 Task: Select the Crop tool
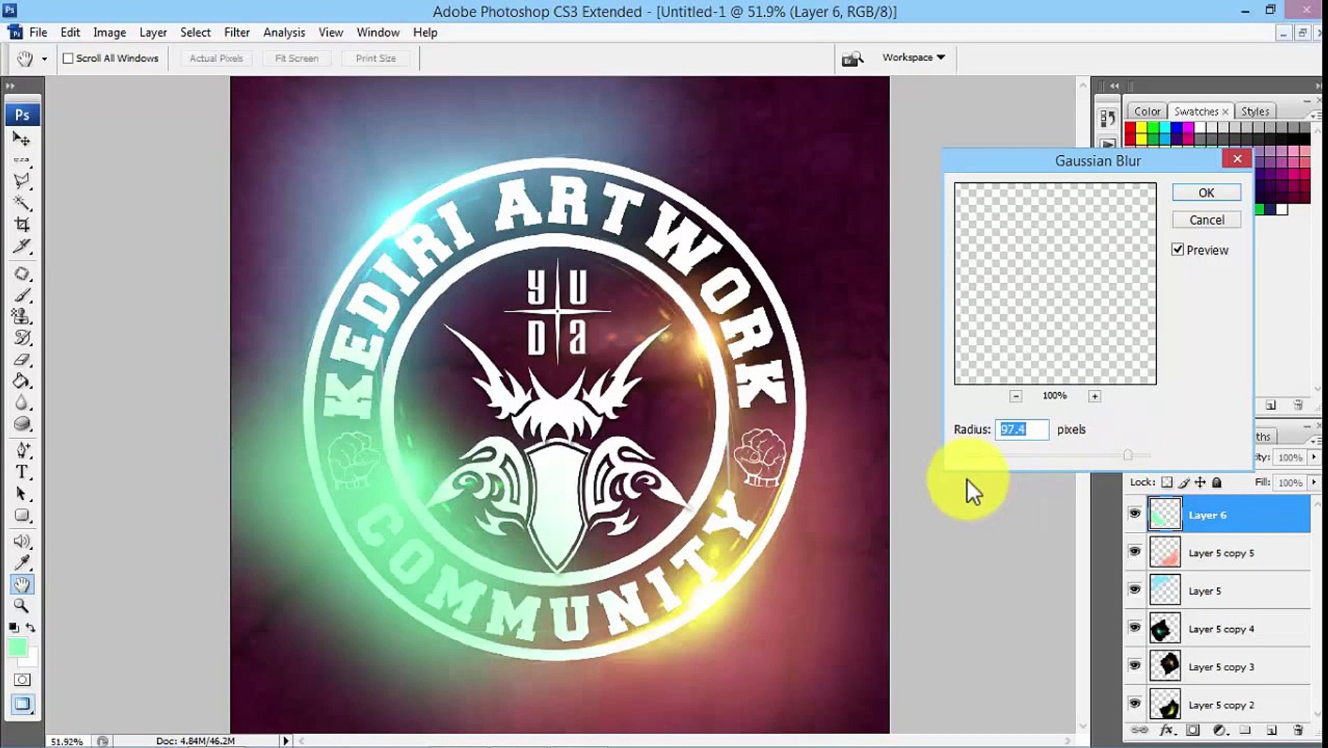(21, 224)
